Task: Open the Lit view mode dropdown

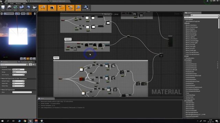Action: 18,14
